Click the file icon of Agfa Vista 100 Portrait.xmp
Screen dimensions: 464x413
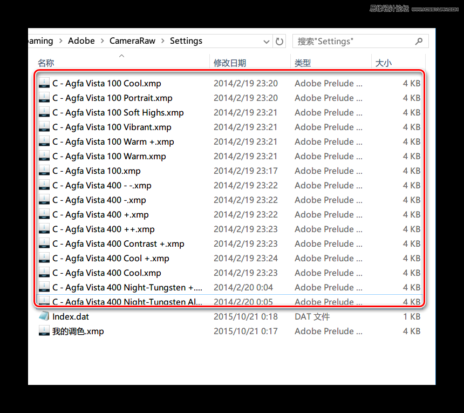(44, 98)
